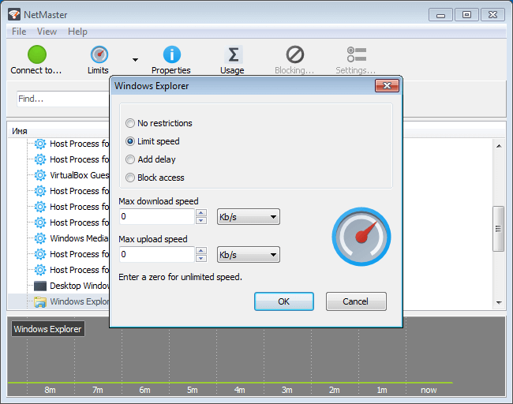Click the scroll up arrow of the process list
513x404 pixels.
click(x=499, y=146)
